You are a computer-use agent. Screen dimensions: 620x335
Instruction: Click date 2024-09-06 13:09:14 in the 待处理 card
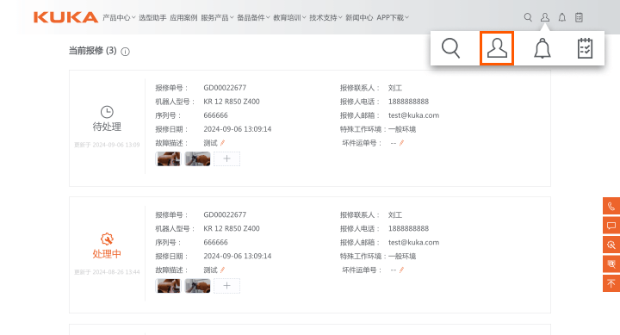point(238,129)
